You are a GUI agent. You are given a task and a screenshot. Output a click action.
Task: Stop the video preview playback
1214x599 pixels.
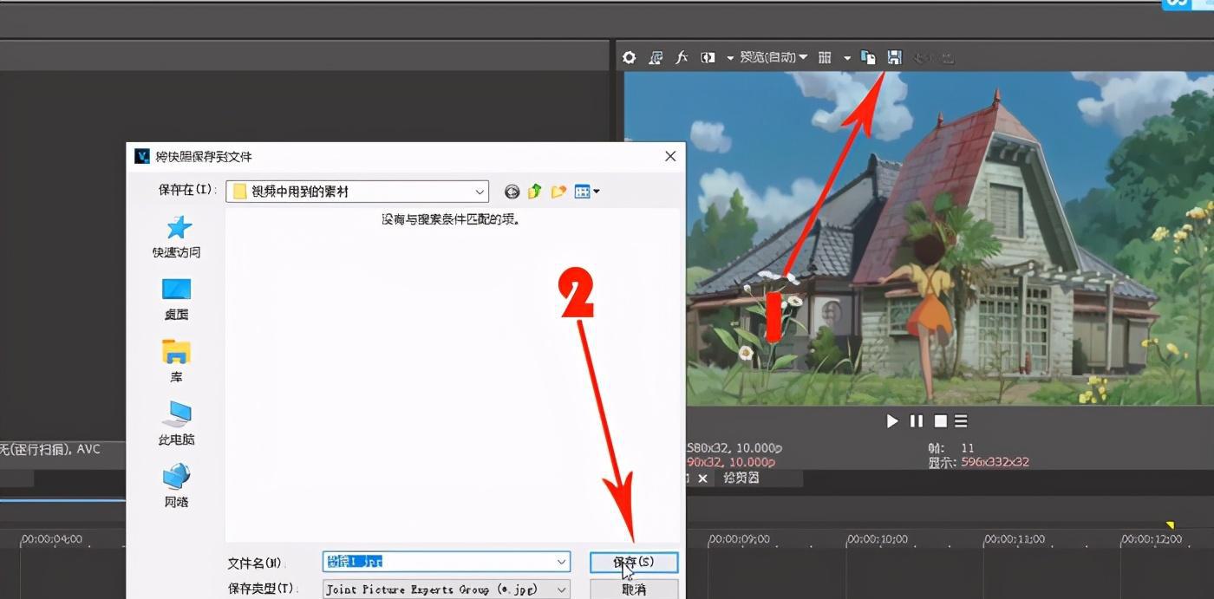941,421
